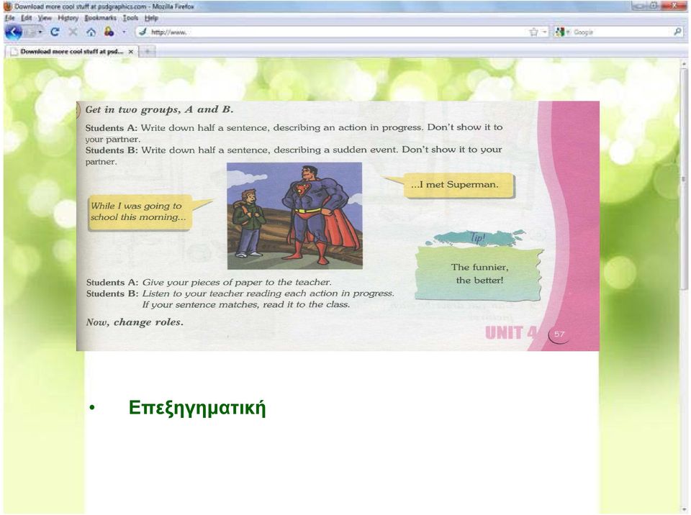Click the Superman illustration
Screen dimensions: 691x515
294,216
